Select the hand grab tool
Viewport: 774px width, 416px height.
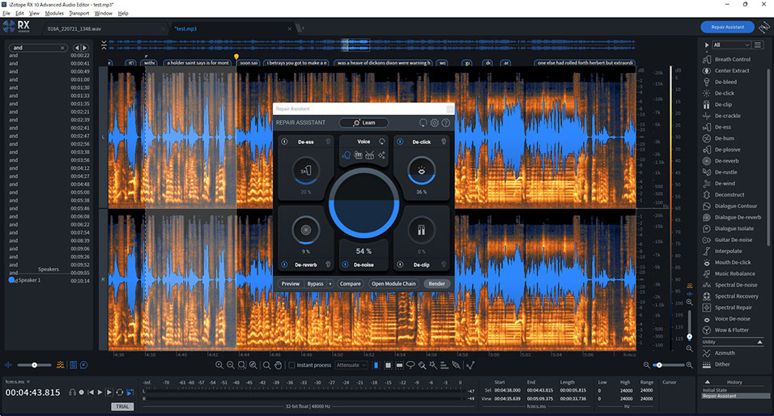point(277,366)
